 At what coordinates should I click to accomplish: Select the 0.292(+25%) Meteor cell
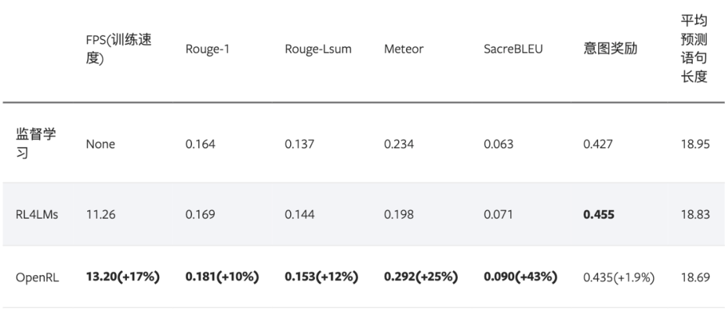coord(421,277)
